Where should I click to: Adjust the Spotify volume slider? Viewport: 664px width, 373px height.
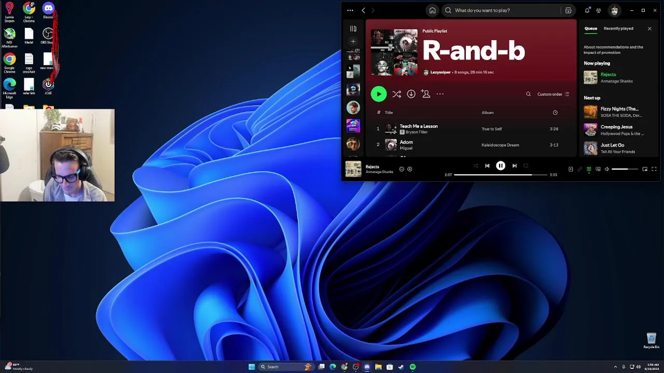[x=625, y=169]
